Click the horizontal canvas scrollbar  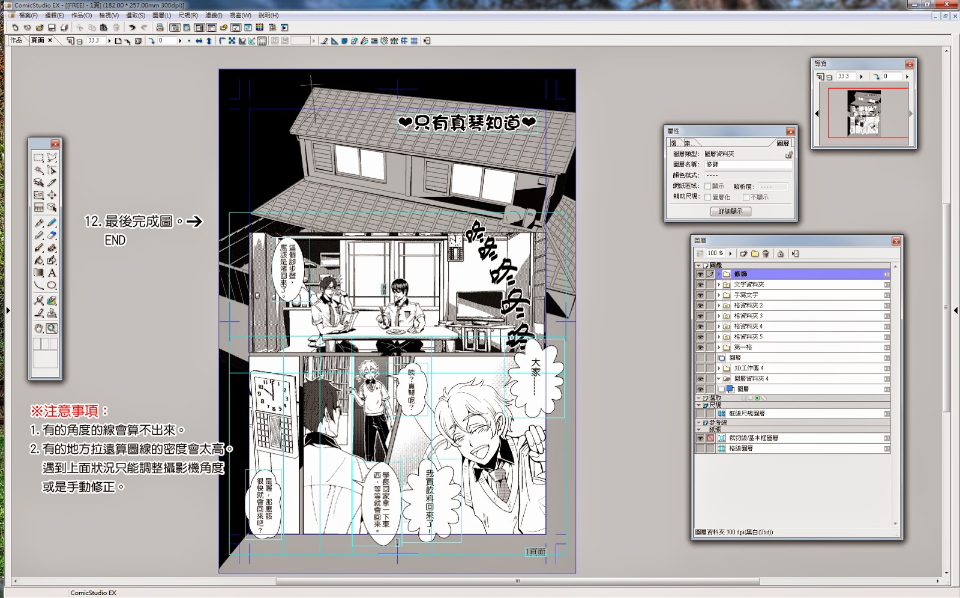(518, 581)
